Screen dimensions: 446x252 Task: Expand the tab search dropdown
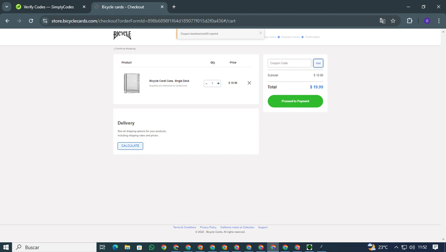tap(7, 7)
